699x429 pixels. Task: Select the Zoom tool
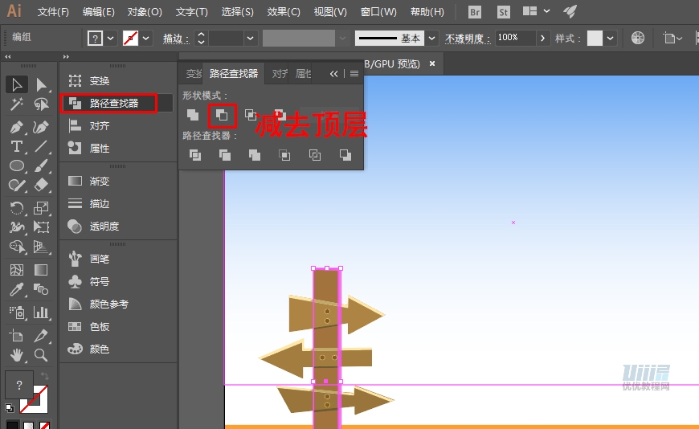42,355
